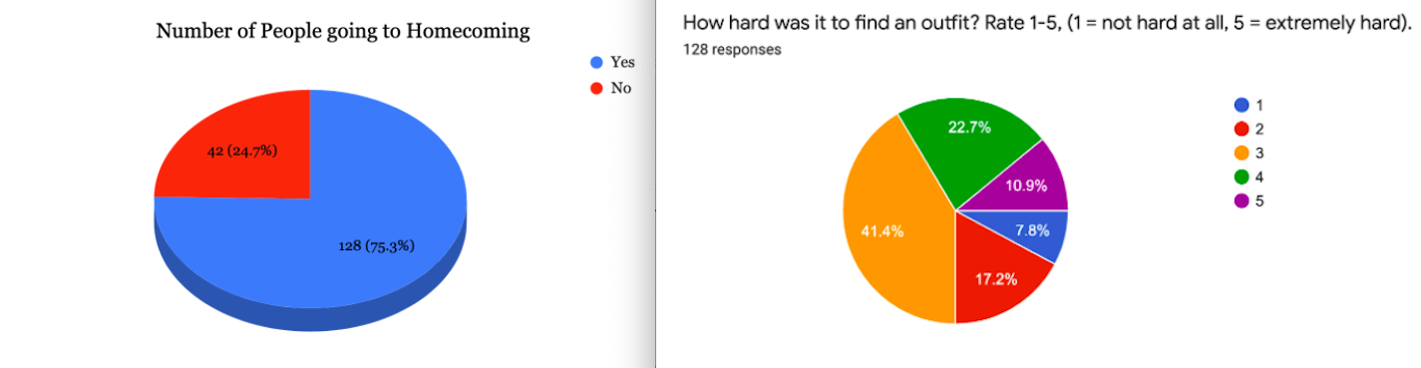Select the green legend marker for rating 4
This screenshot has width=1421, height=368.
point(1242,177)
